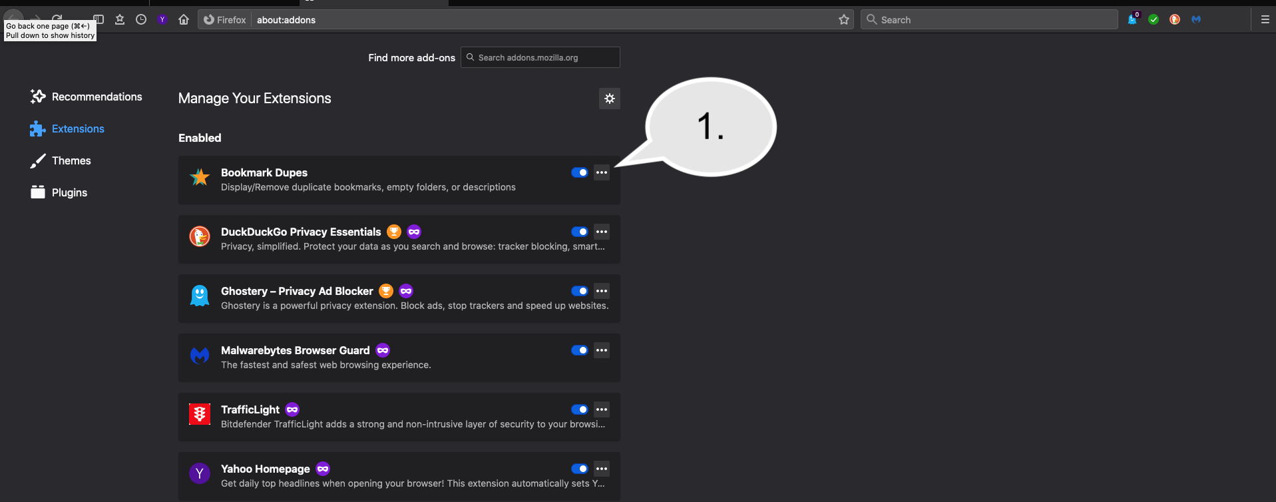
Task: Bookmark this page with the star icon
Action: click(844, 19)
